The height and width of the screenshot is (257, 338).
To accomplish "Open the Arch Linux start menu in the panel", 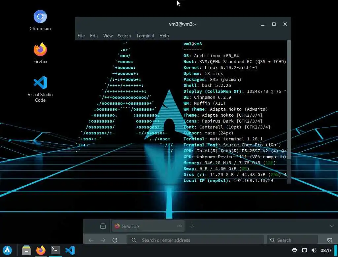I will coord(7,250).
